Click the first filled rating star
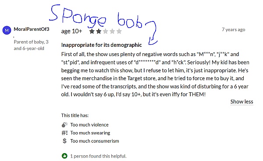This screenshot has height=161, width=263. (92, 31)
